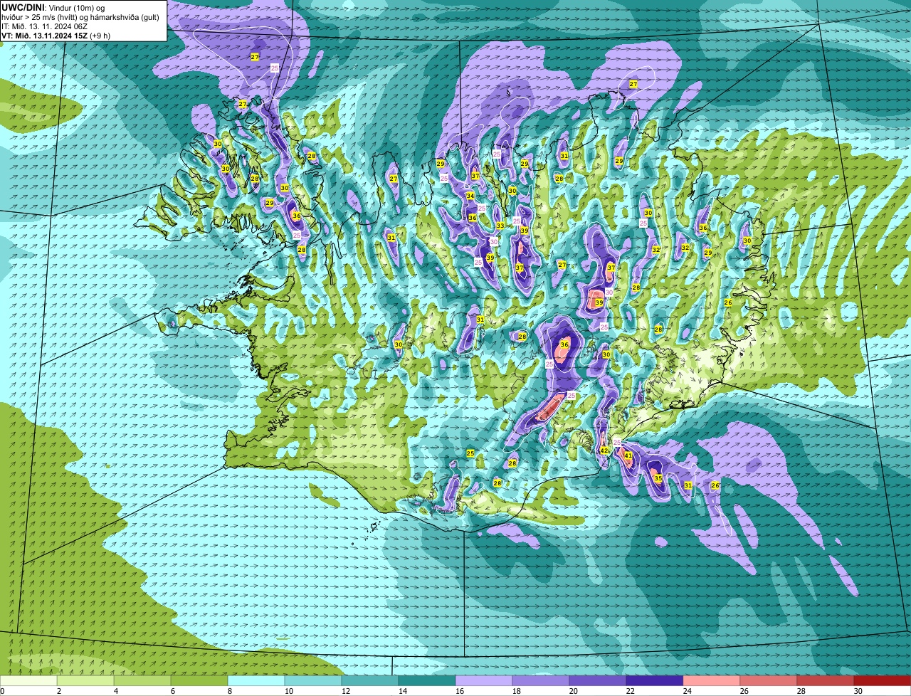
Task: Select the 16–18 m/s light purple legend swatch
Action: tap(484, 680)
